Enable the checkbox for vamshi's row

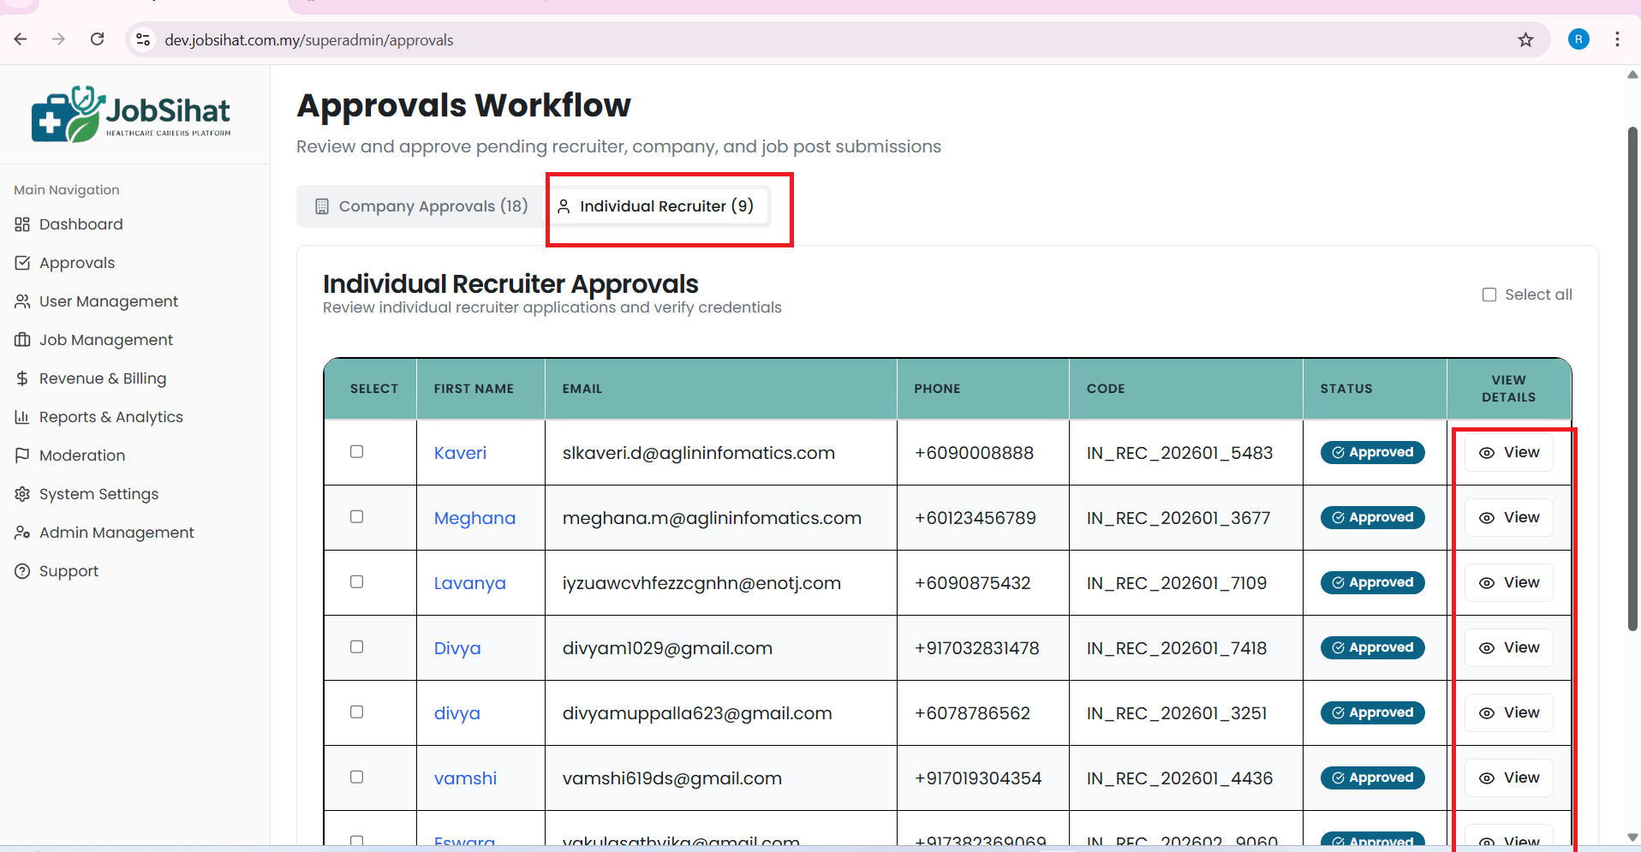[x=357, y=778]
